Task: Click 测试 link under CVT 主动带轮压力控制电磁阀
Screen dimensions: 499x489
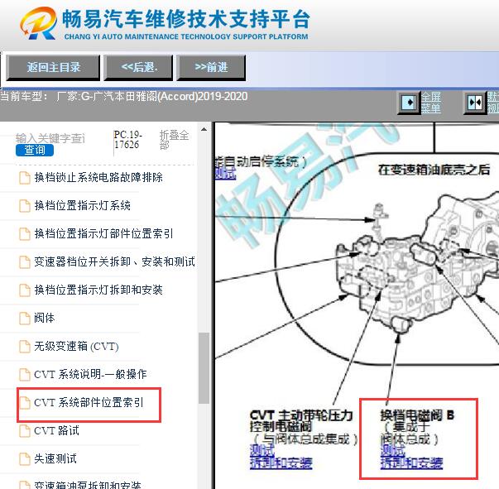Action: click(x=261, y=450)
